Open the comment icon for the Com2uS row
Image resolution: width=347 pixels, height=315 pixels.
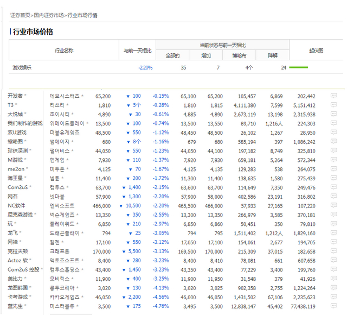tap(334, 187)
